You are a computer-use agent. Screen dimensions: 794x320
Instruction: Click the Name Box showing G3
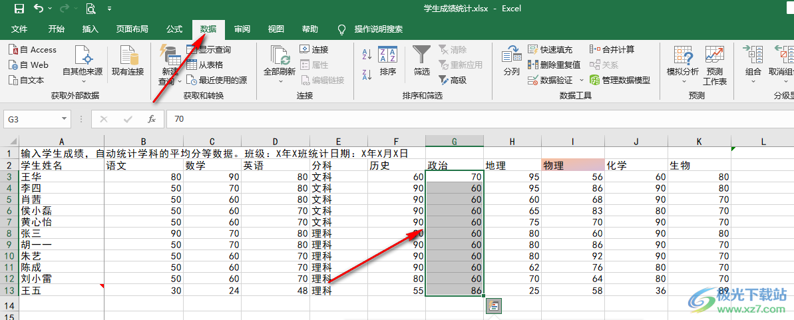pyautogui.click(x=33, y=119)
